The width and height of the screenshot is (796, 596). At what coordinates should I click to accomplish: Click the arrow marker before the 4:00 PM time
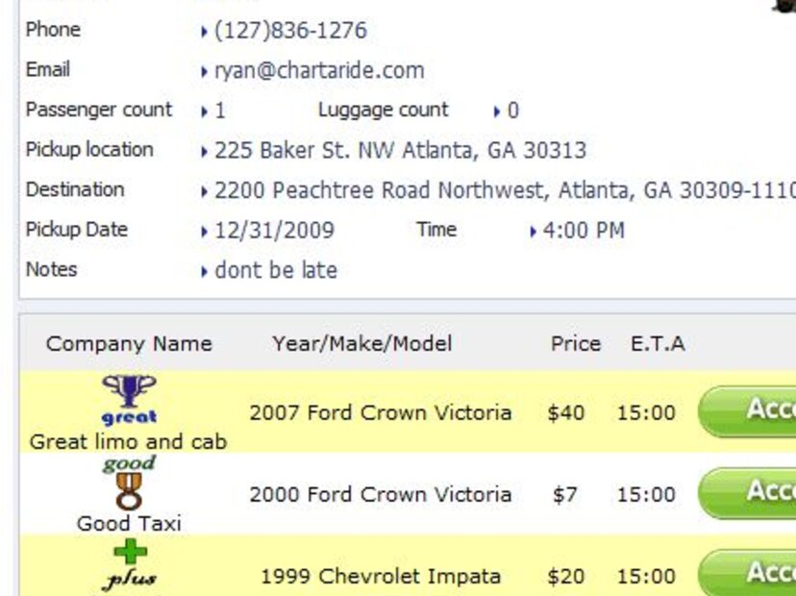pyautogui.click(x=534, y=232)
